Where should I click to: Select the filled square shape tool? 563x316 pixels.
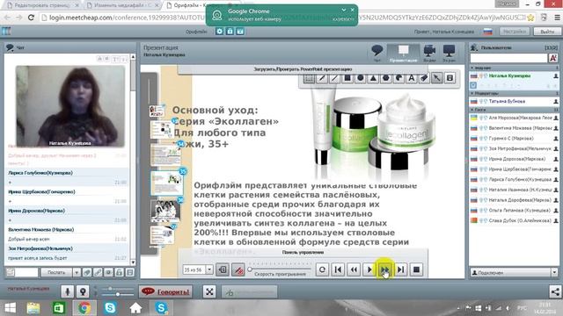point(347,78)
